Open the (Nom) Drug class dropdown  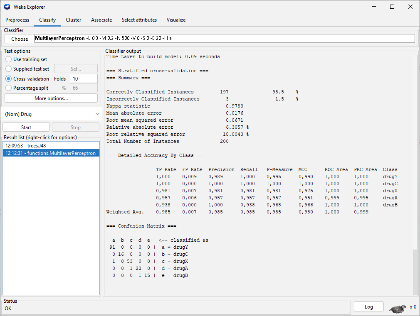tap(50, 113)
